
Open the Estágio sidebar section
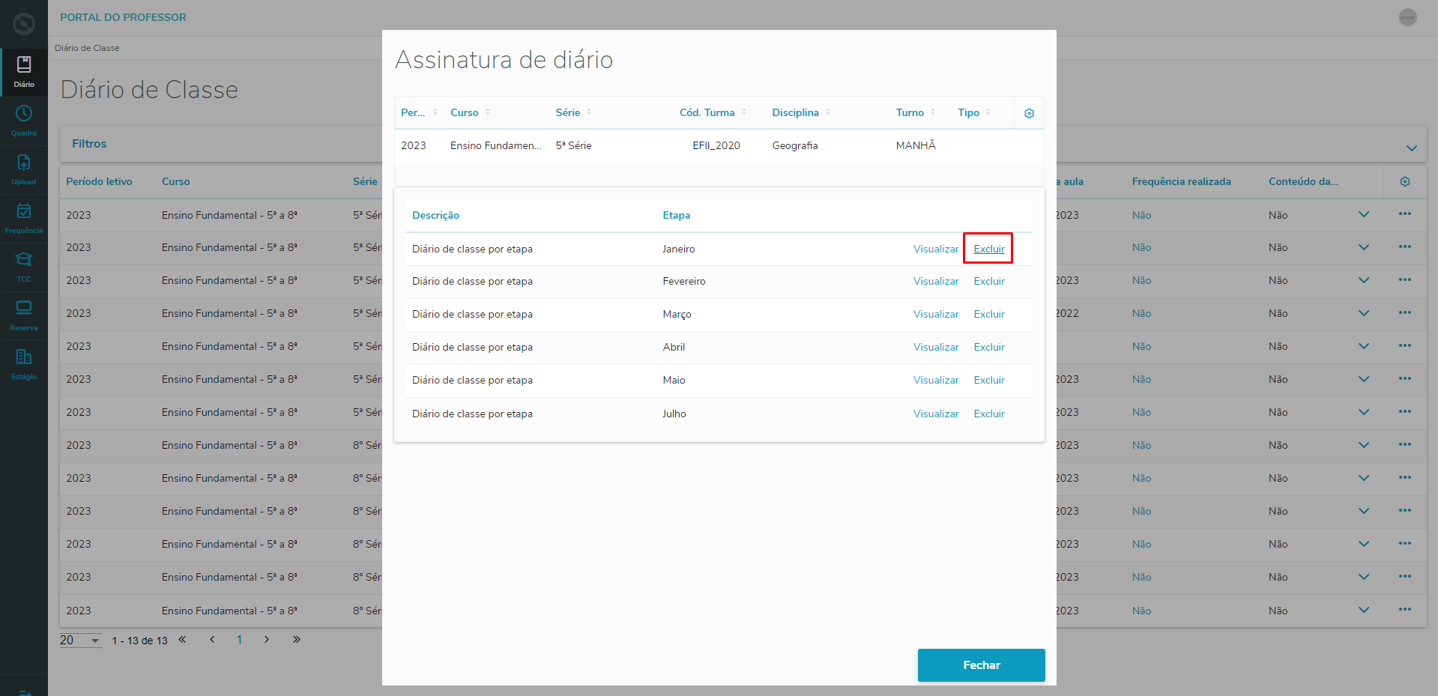(24, 365)
